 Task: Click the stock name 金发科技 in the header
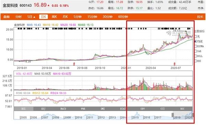pos(10,5)
